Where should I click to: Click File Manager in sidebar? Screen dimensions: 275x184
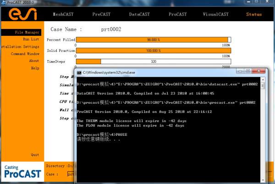coord(22,32)
